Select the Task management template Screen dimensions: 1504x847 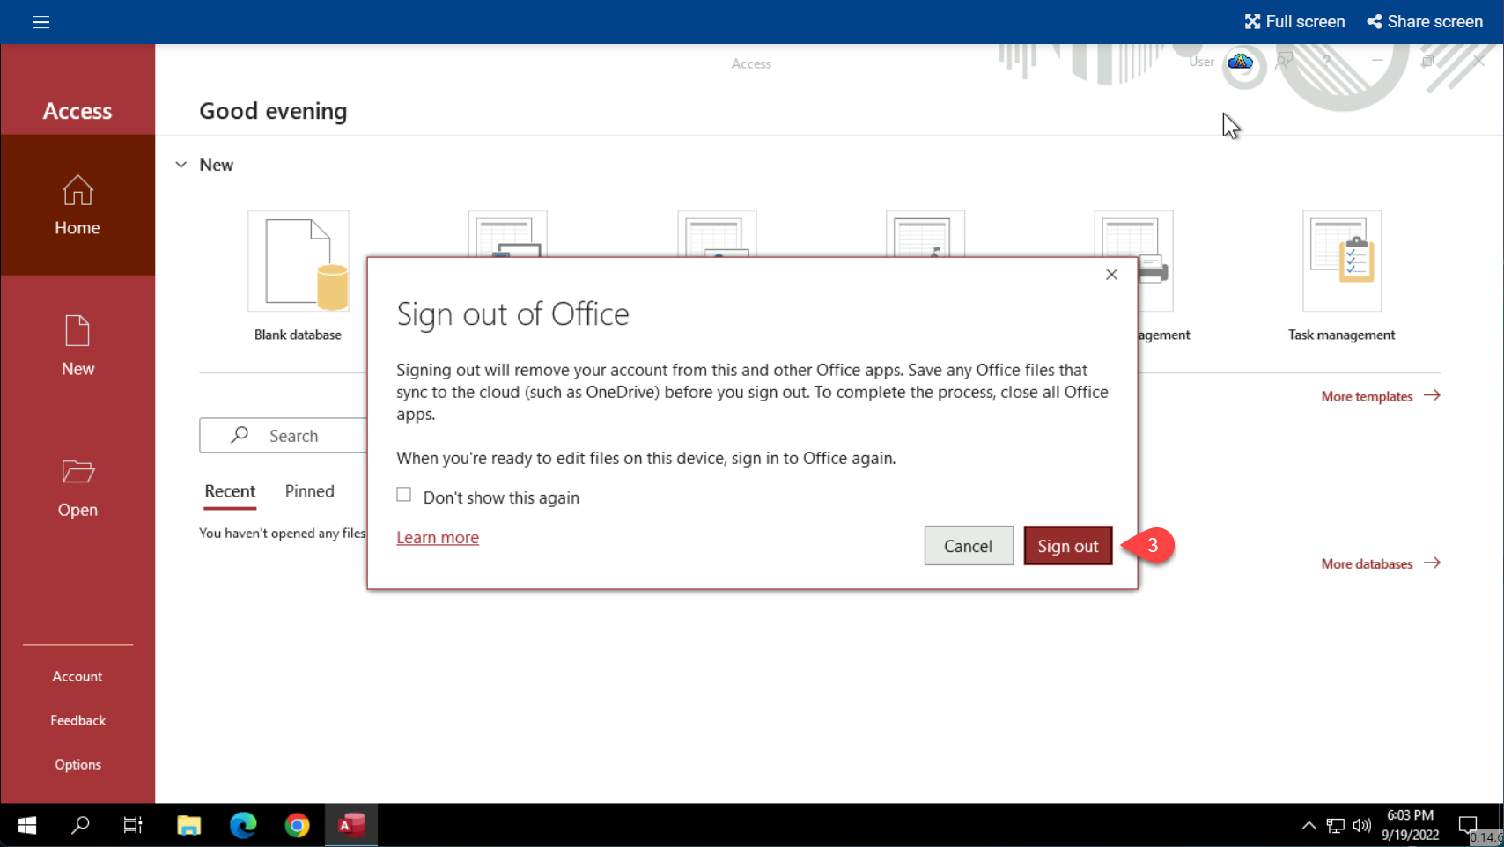[x=1341, y=276]
